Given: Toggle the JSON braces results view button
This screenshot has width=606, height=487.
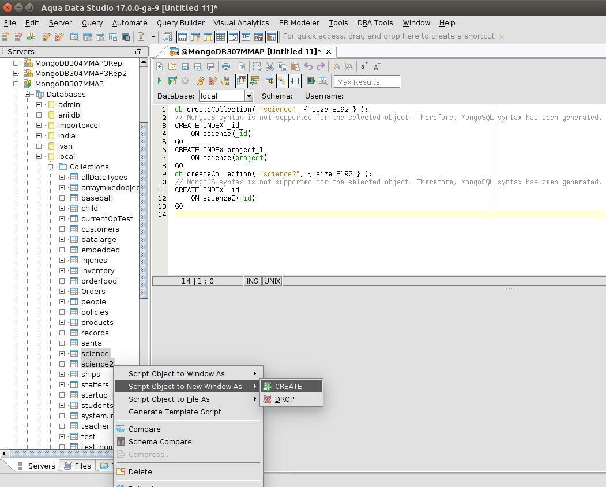Looking at the screenshot, I should pyautogui.click(x=295, y=81).
